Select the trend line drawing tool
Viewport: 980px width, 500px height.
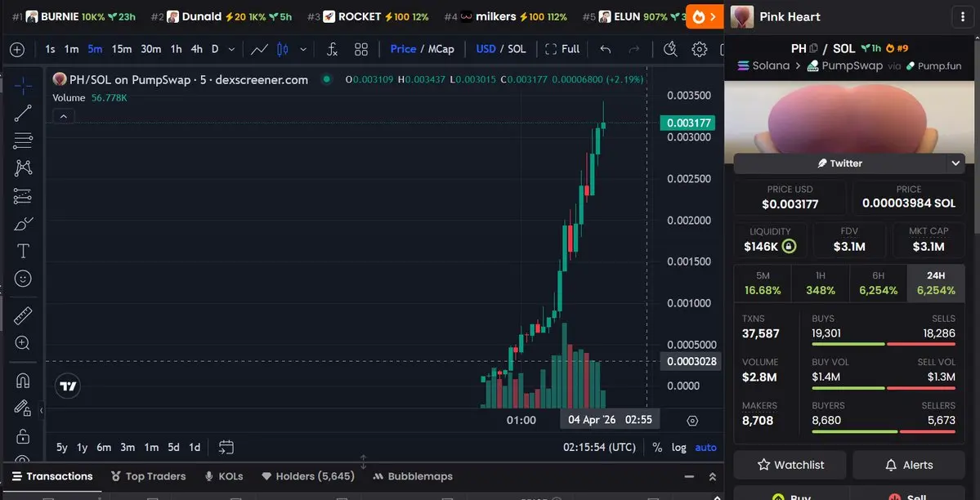(x=23, y=113)
